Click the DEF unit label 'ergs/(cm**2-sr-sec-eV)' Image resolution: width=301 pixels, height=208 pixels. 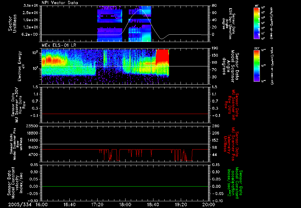272,66
